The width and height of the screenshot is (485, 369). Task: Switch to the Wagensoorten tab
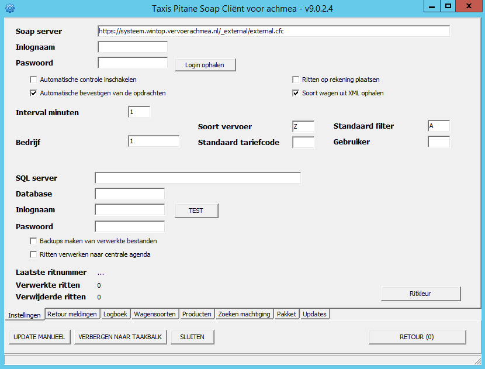155,314
